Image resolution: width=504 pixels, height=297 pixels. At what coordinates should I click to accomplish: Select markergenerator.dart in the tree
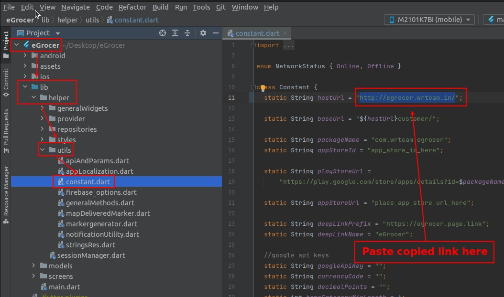(x=101, y=224)
